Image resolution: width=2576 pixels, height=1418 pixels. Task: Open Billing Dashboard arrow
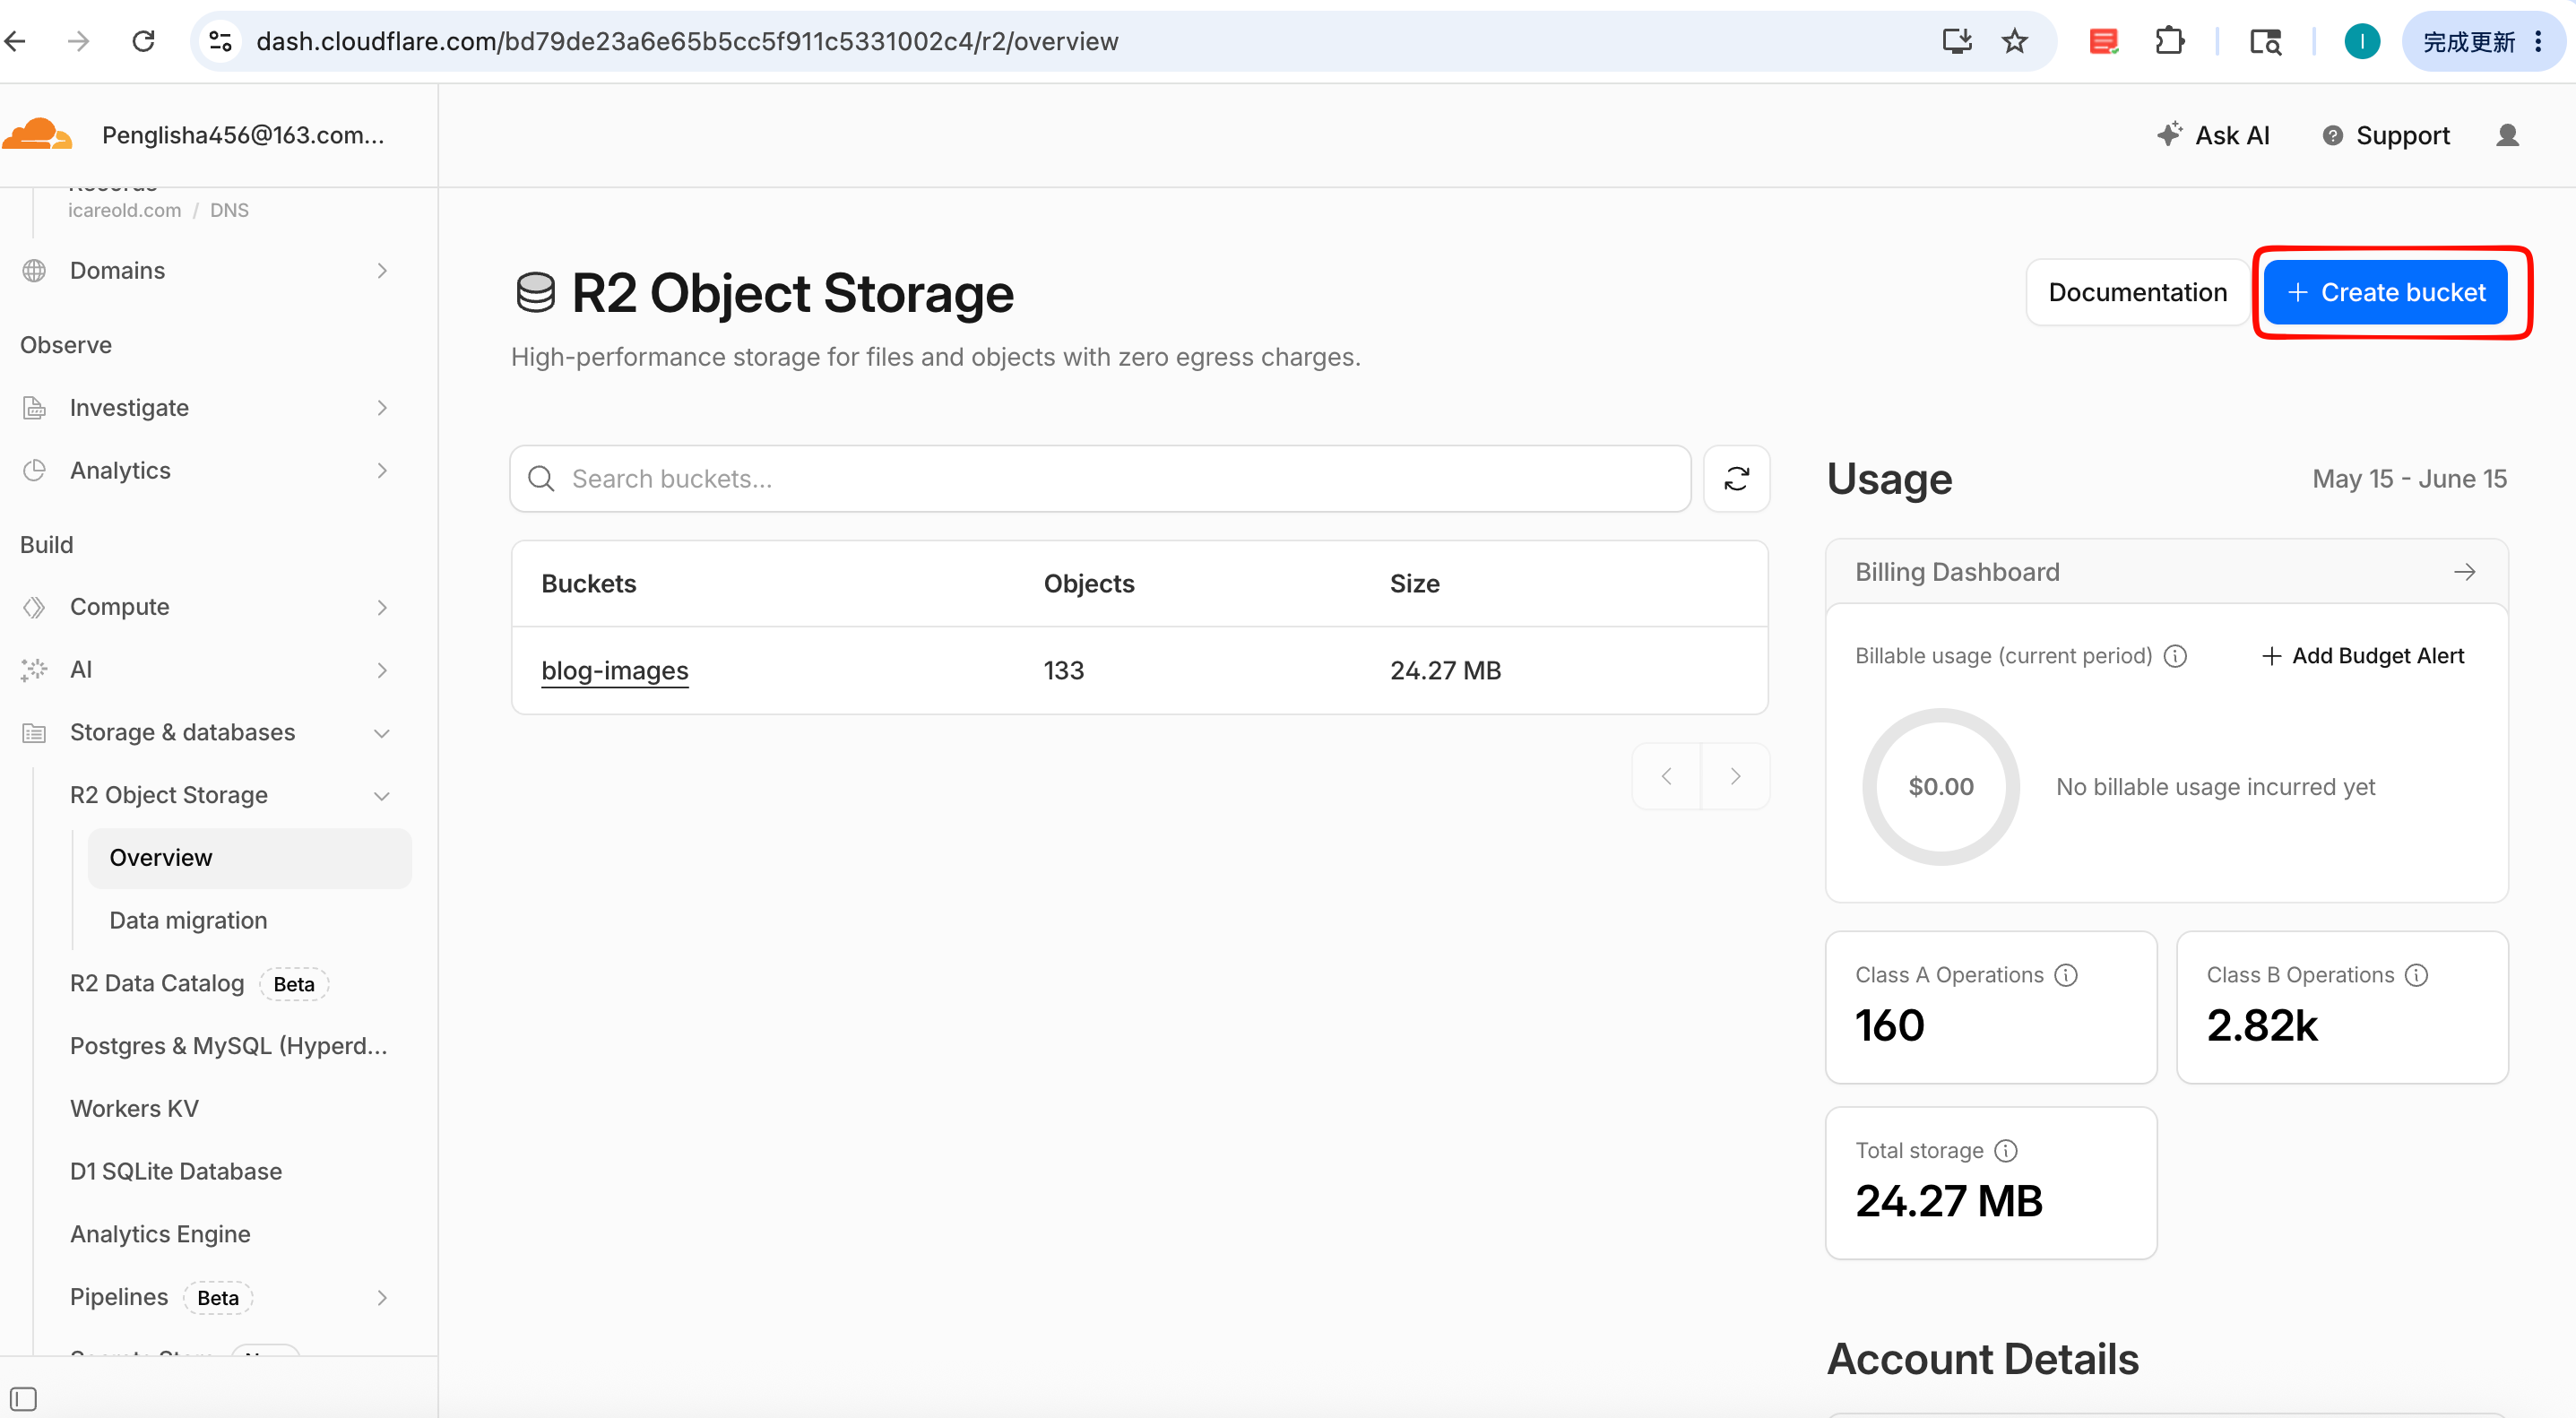2464,572
